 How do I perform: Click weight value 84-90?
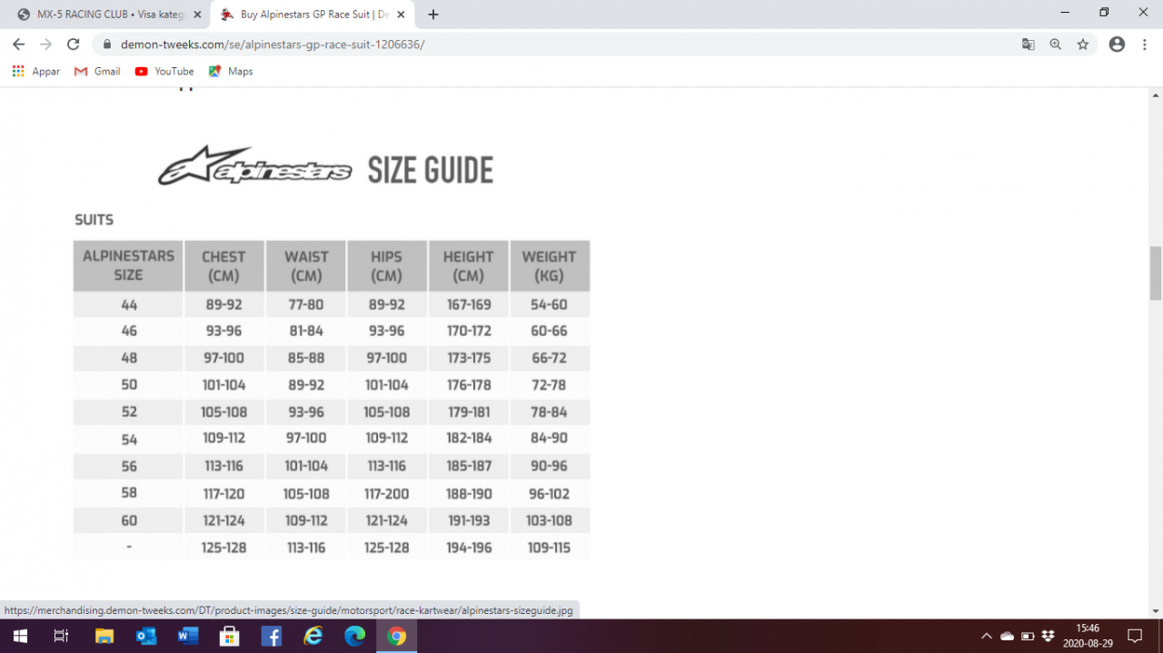click(x=549, y=438)
